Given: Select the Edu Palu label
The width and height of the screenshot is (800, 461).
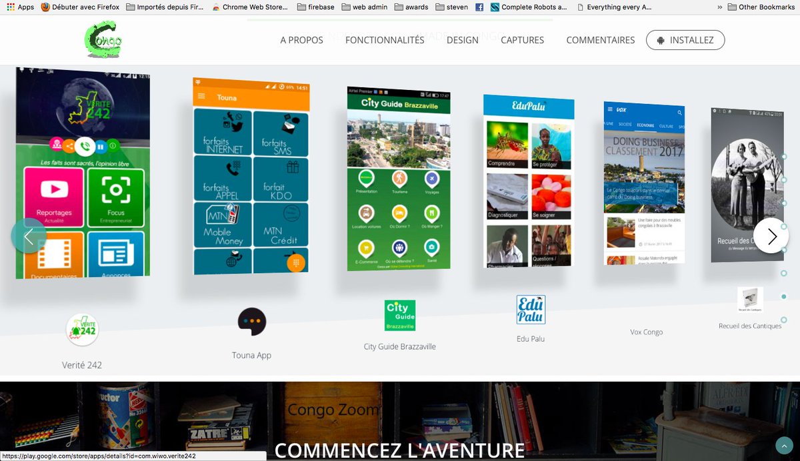Looking at the screenshot, I should (x=531, y=338).
